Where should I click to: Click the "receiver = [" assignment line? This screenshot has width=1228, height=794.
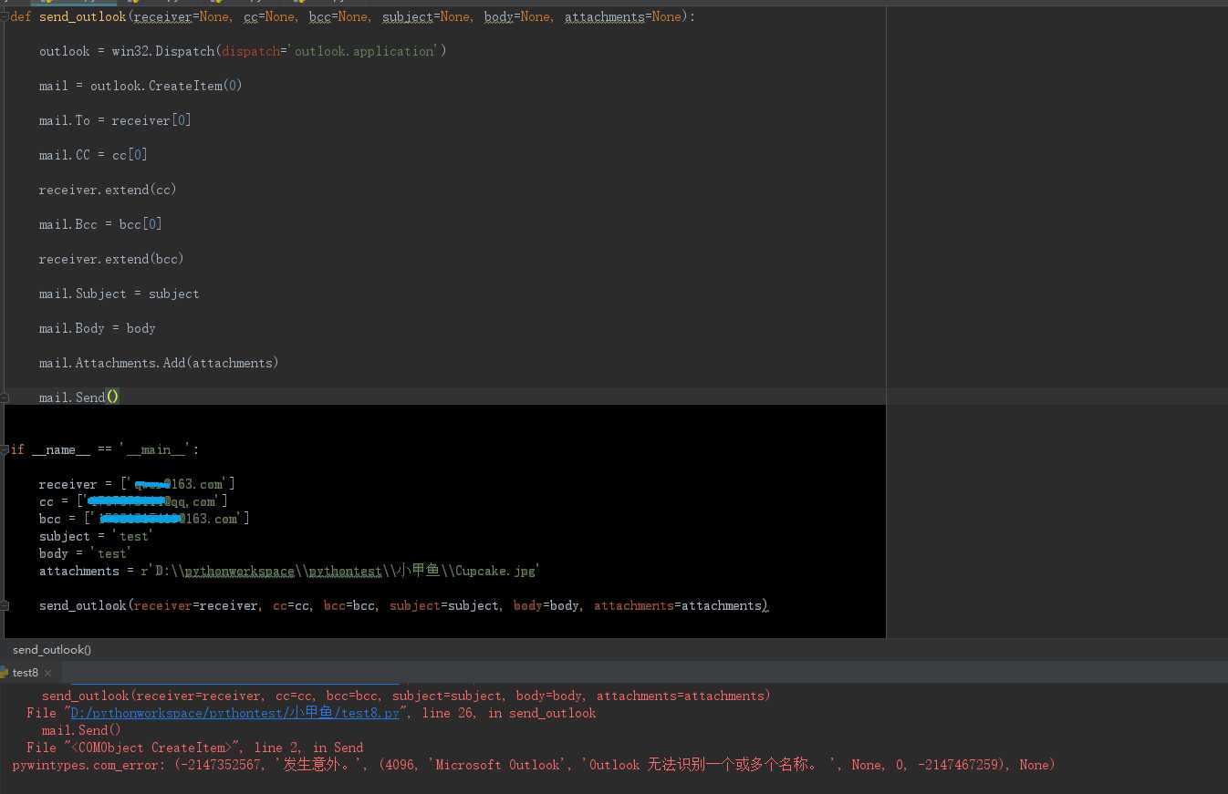point(137,484)
